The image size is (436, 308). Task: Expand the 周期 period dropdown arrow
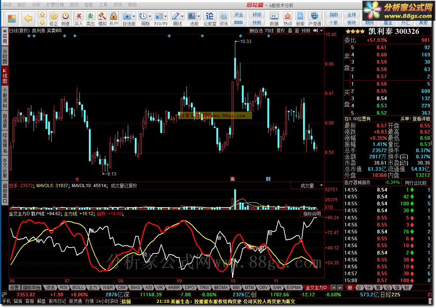click(x=150, y=16)
